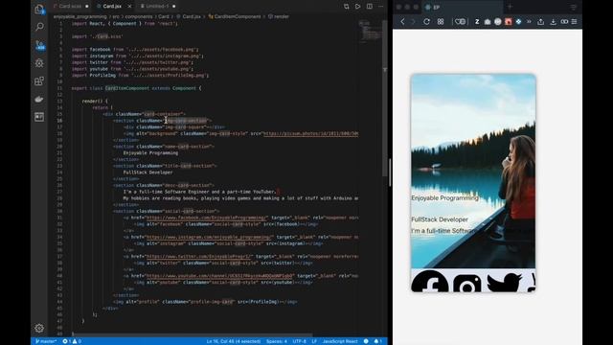The width and height of the screenshot is (613, 345).
Task: Click the Run play icon in editor toolbar
Action: click(x=357, y=7)
